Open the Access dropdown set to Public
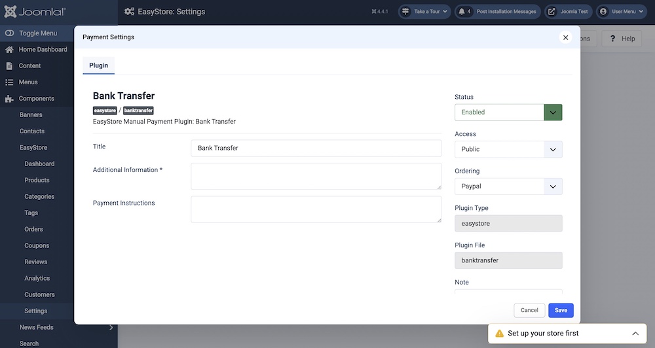 tap(508, 149)
